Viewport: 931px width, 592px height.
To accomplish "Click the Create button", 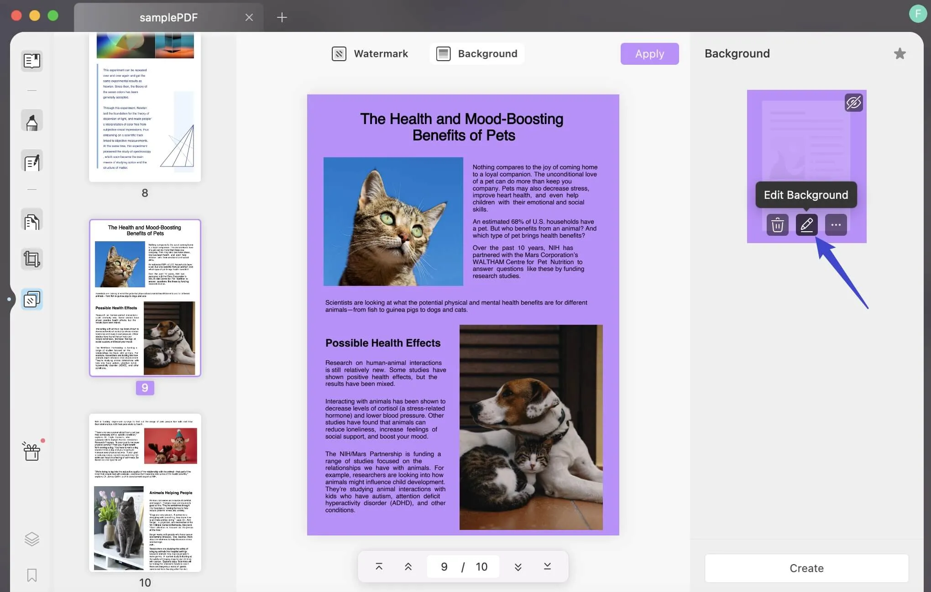I will [x=806, y=568].
